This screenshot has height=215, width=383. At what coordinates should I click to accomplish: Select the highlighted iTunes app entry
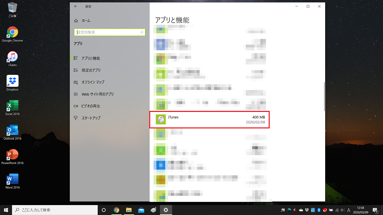209,120
